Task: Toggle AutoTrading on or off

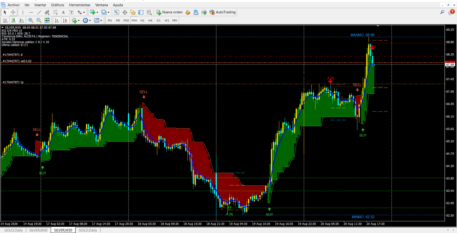Action: click(x=223, y=12)
